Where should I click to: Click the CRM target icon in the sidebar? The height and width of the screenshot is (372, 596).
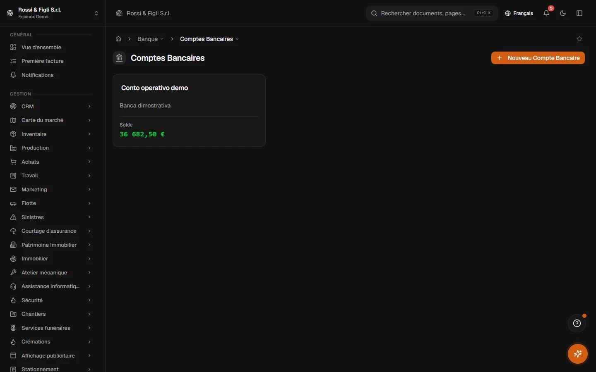13,106
